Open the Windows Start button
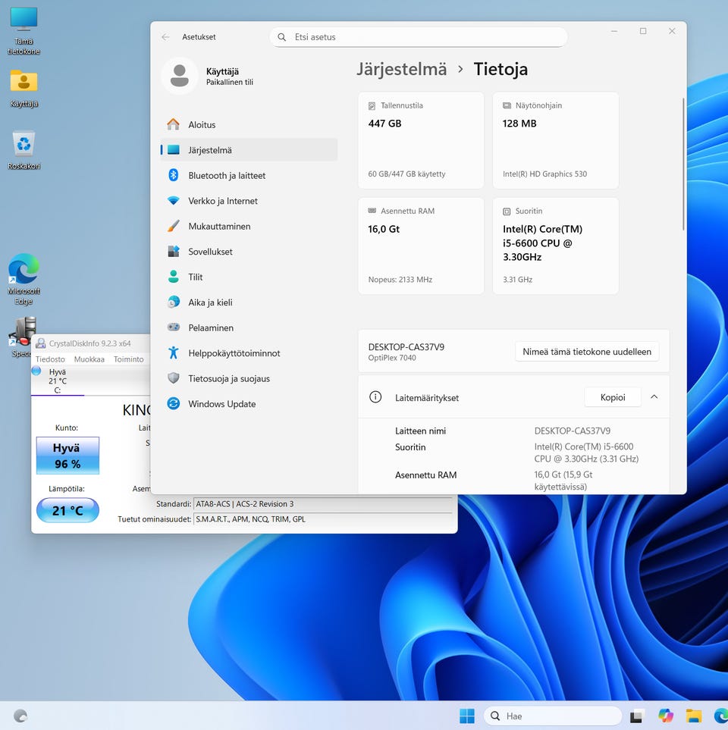This screenshot has width=728, height=730. tap(467, 716)
